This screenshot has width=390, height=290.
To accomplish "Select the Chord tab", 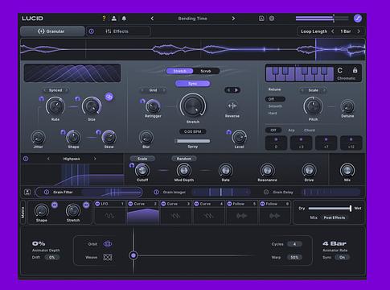I will [x=310, y=130].
